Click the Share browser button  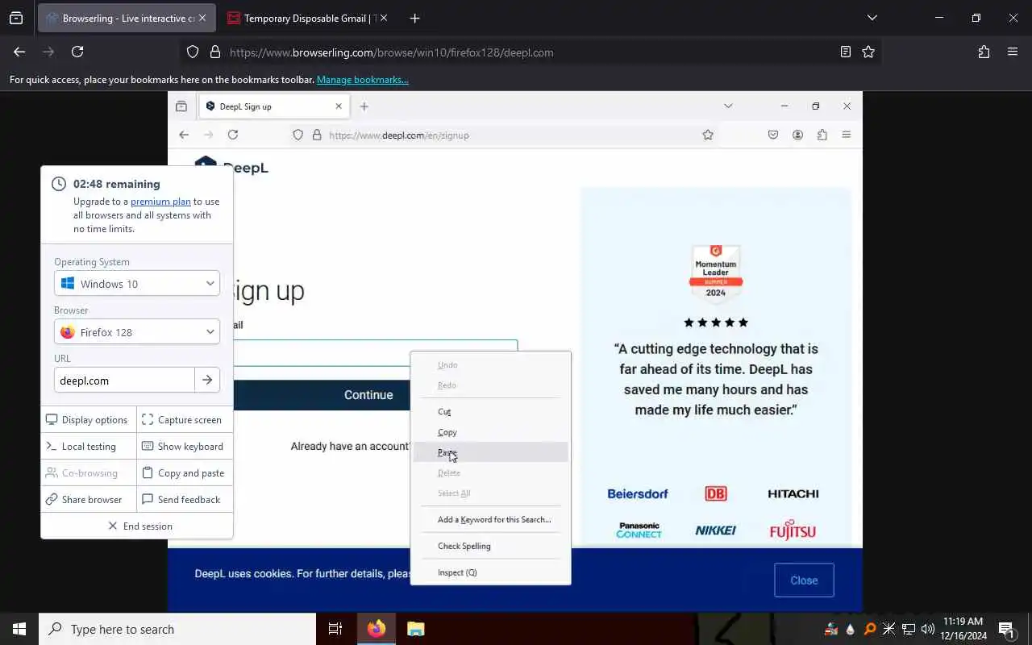[x=89, y=500]
